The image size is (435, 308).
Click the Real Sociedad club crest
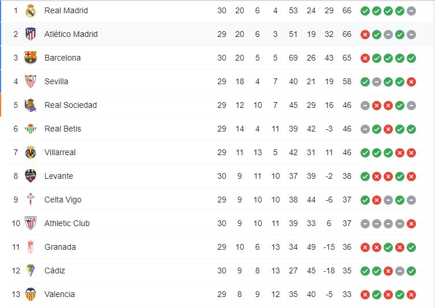(x=31, y=105)
